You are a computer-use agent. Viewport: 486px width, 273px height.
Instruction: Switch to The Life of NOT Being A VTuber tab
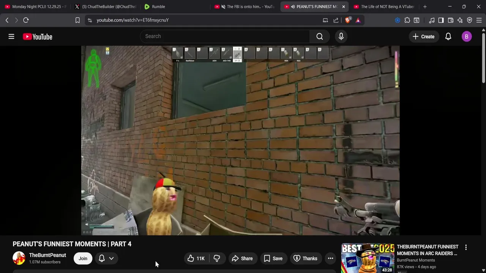pos(384,6)
